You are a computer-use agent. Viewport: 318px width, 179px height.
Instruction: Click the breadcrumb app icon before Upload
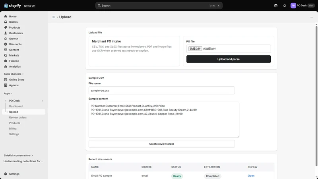(x=54, y=17)
